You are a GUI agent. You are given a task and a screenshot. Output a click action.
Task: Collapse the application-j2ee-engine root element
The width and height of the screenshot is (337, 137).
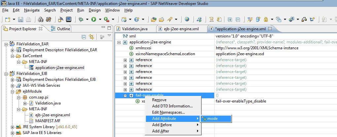click(119, 42)
